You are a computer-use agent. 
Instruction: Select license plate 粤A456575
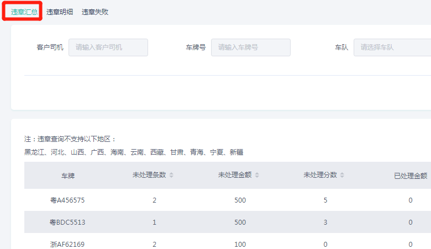point(67,200)
